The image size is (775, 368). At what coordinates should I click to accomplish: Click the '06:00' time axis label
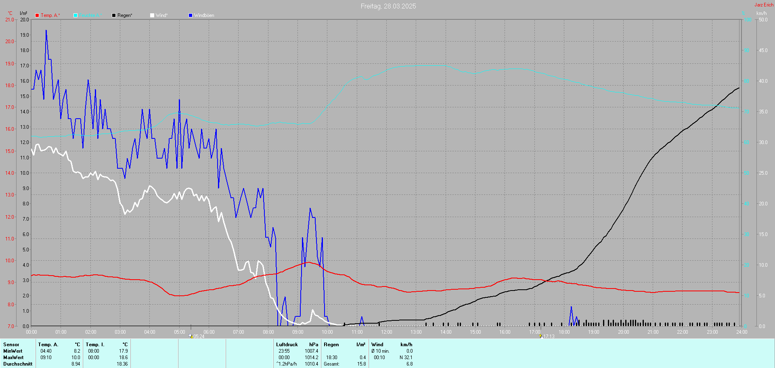coord(209,332)
